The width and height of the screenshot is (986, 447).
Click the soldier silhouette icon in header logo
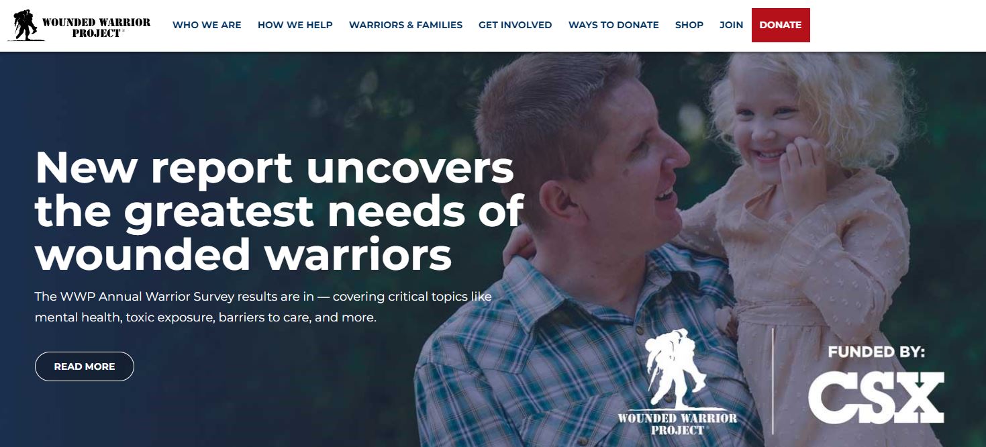pos(25,25)
